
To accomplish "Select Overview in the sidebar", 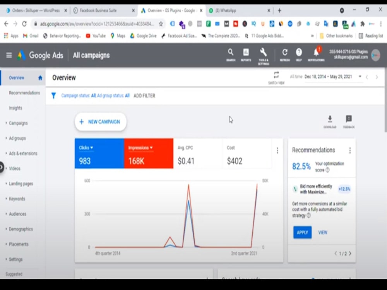I will 17,78.
